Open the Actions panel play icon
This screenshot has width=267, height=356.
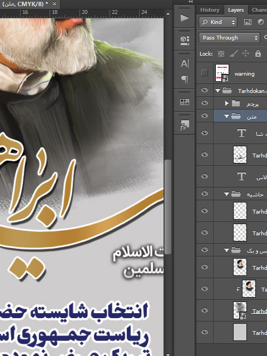tap(184, 18)
